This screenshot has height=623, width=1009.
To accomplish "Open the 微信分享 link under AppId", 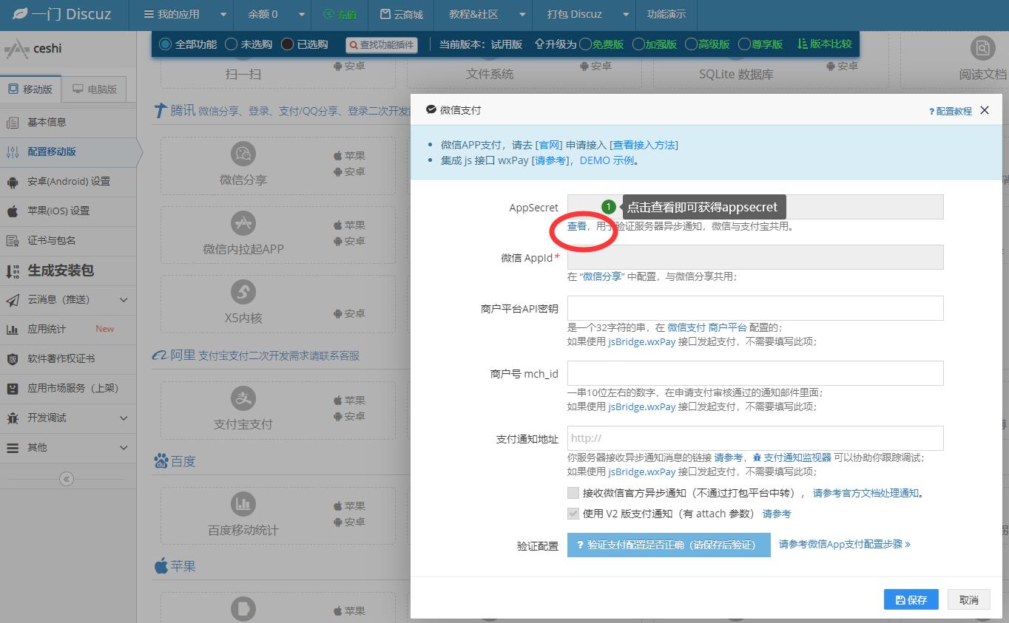I will (602, 276).
